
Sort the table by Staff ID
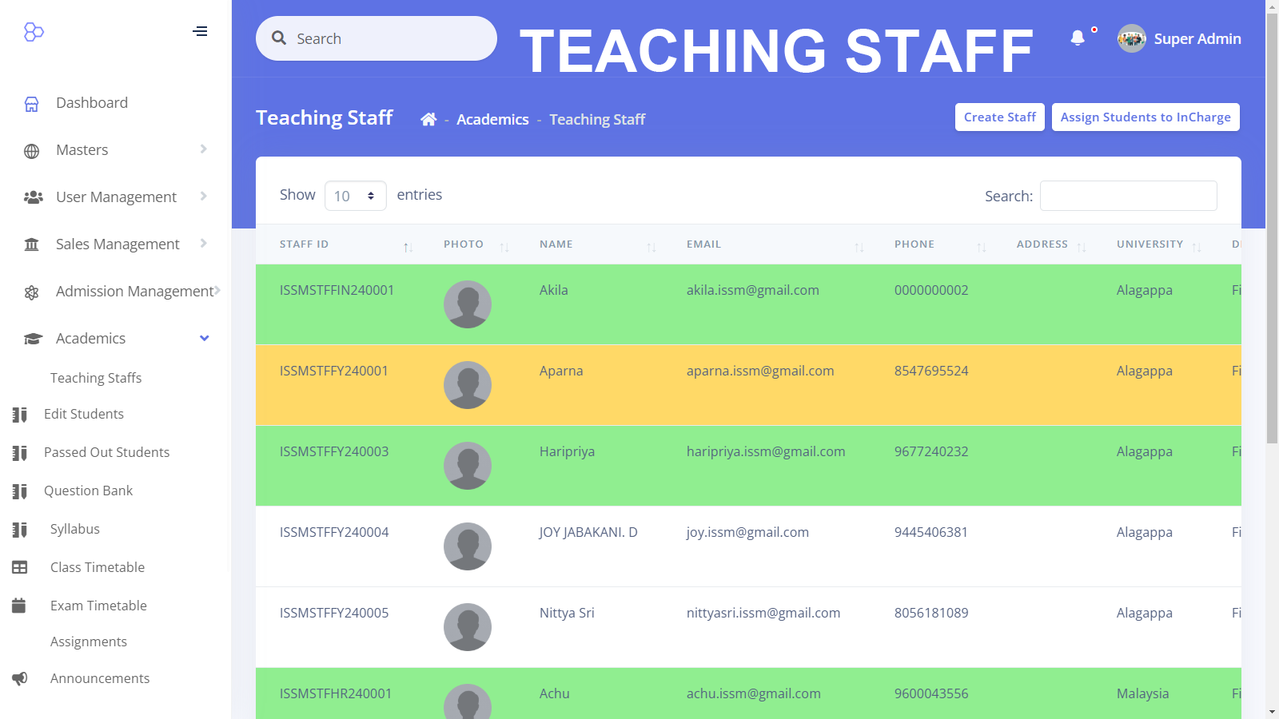click(x=344, y=244)
